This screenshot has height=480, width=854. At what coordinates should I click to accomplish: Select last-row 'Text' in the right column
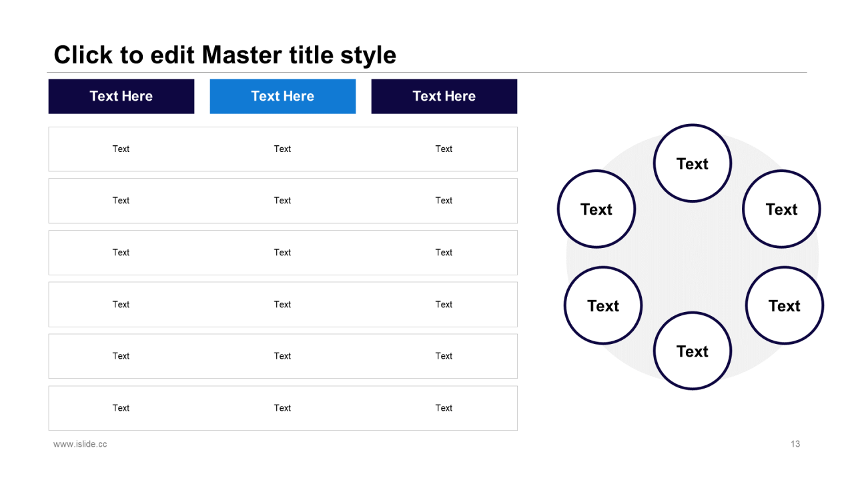tap(444, 408)
